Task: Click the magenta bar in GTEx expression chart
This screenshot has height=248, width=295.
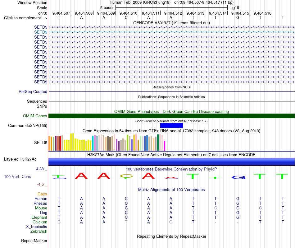Action: [x=165, y=146]
